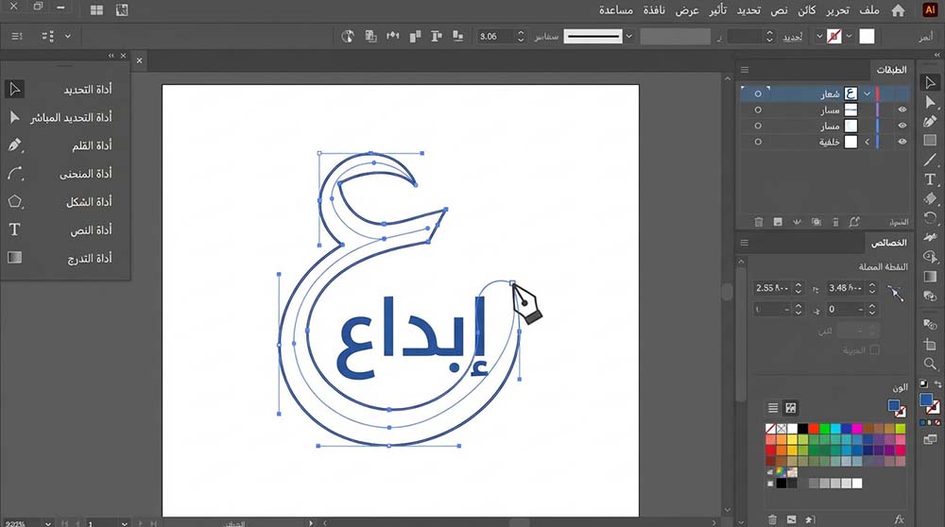Image resolution: width=945 pixels, height=527 pixels.
Task: Open the كائن menu
Action: pos(806,10)
